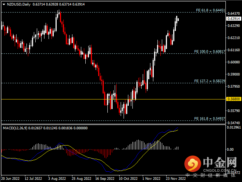Click the 0.64370 price axis label
The image size is (242, 182).
(x=233, y=14)
